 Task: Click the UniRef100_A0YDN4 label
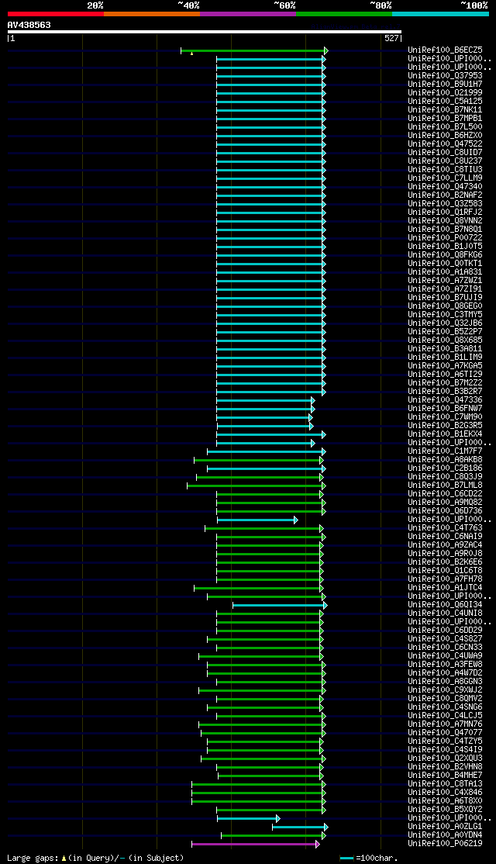446,835
